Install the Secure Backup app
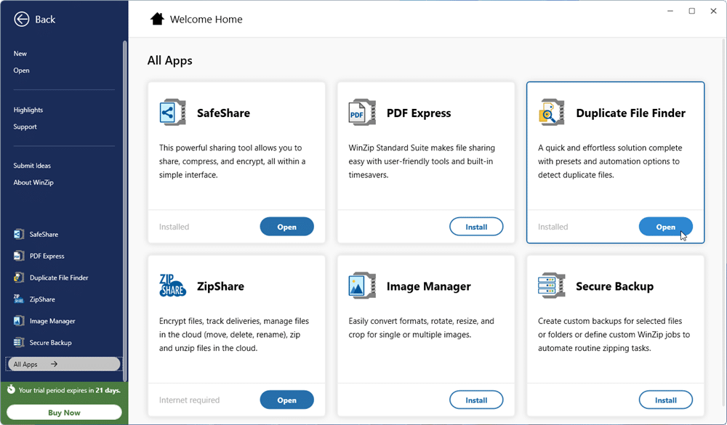 click(x=665, y=400)
